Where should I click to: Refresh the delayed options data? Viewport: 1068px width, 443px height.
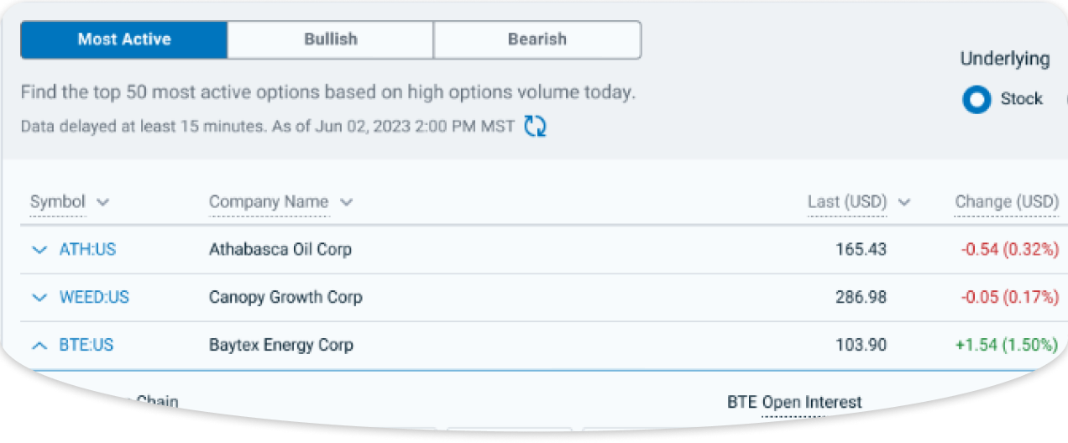535,127
